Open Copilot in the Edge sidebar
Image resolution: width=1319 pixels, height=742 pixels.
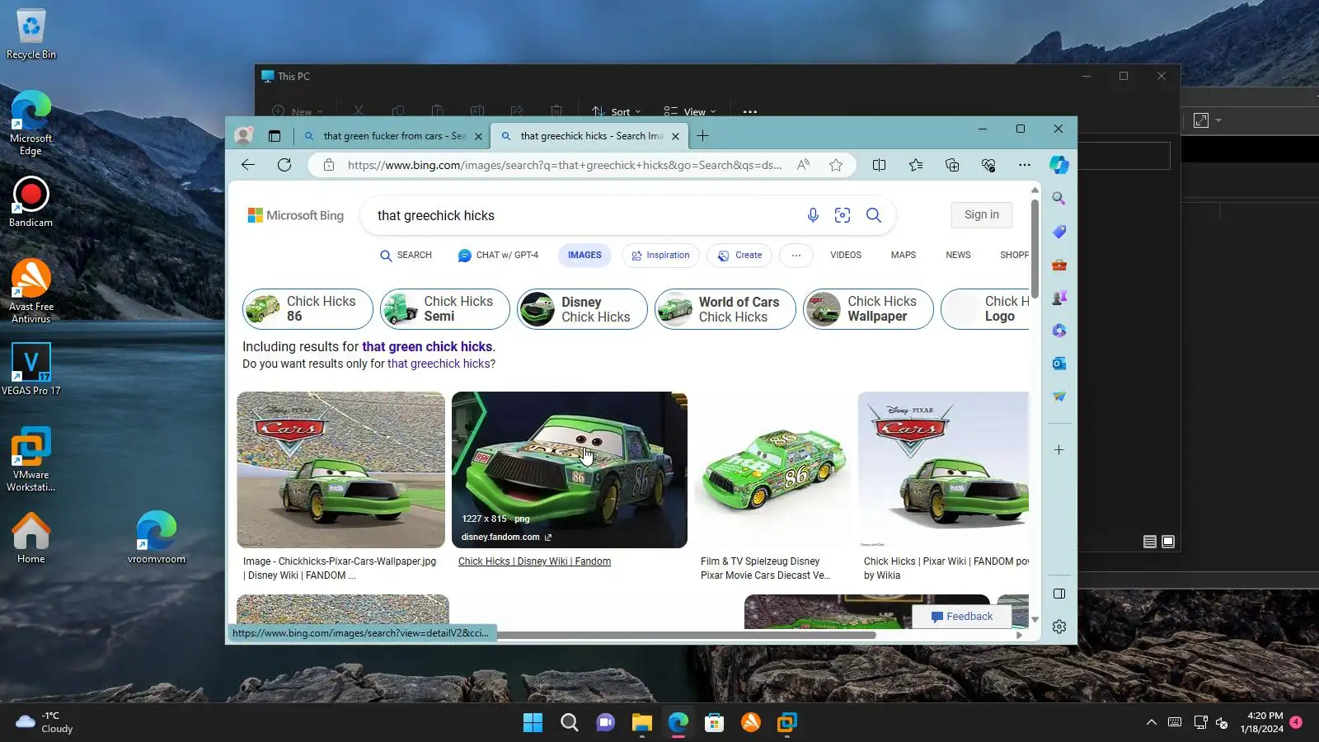[x=1059, y=165]
